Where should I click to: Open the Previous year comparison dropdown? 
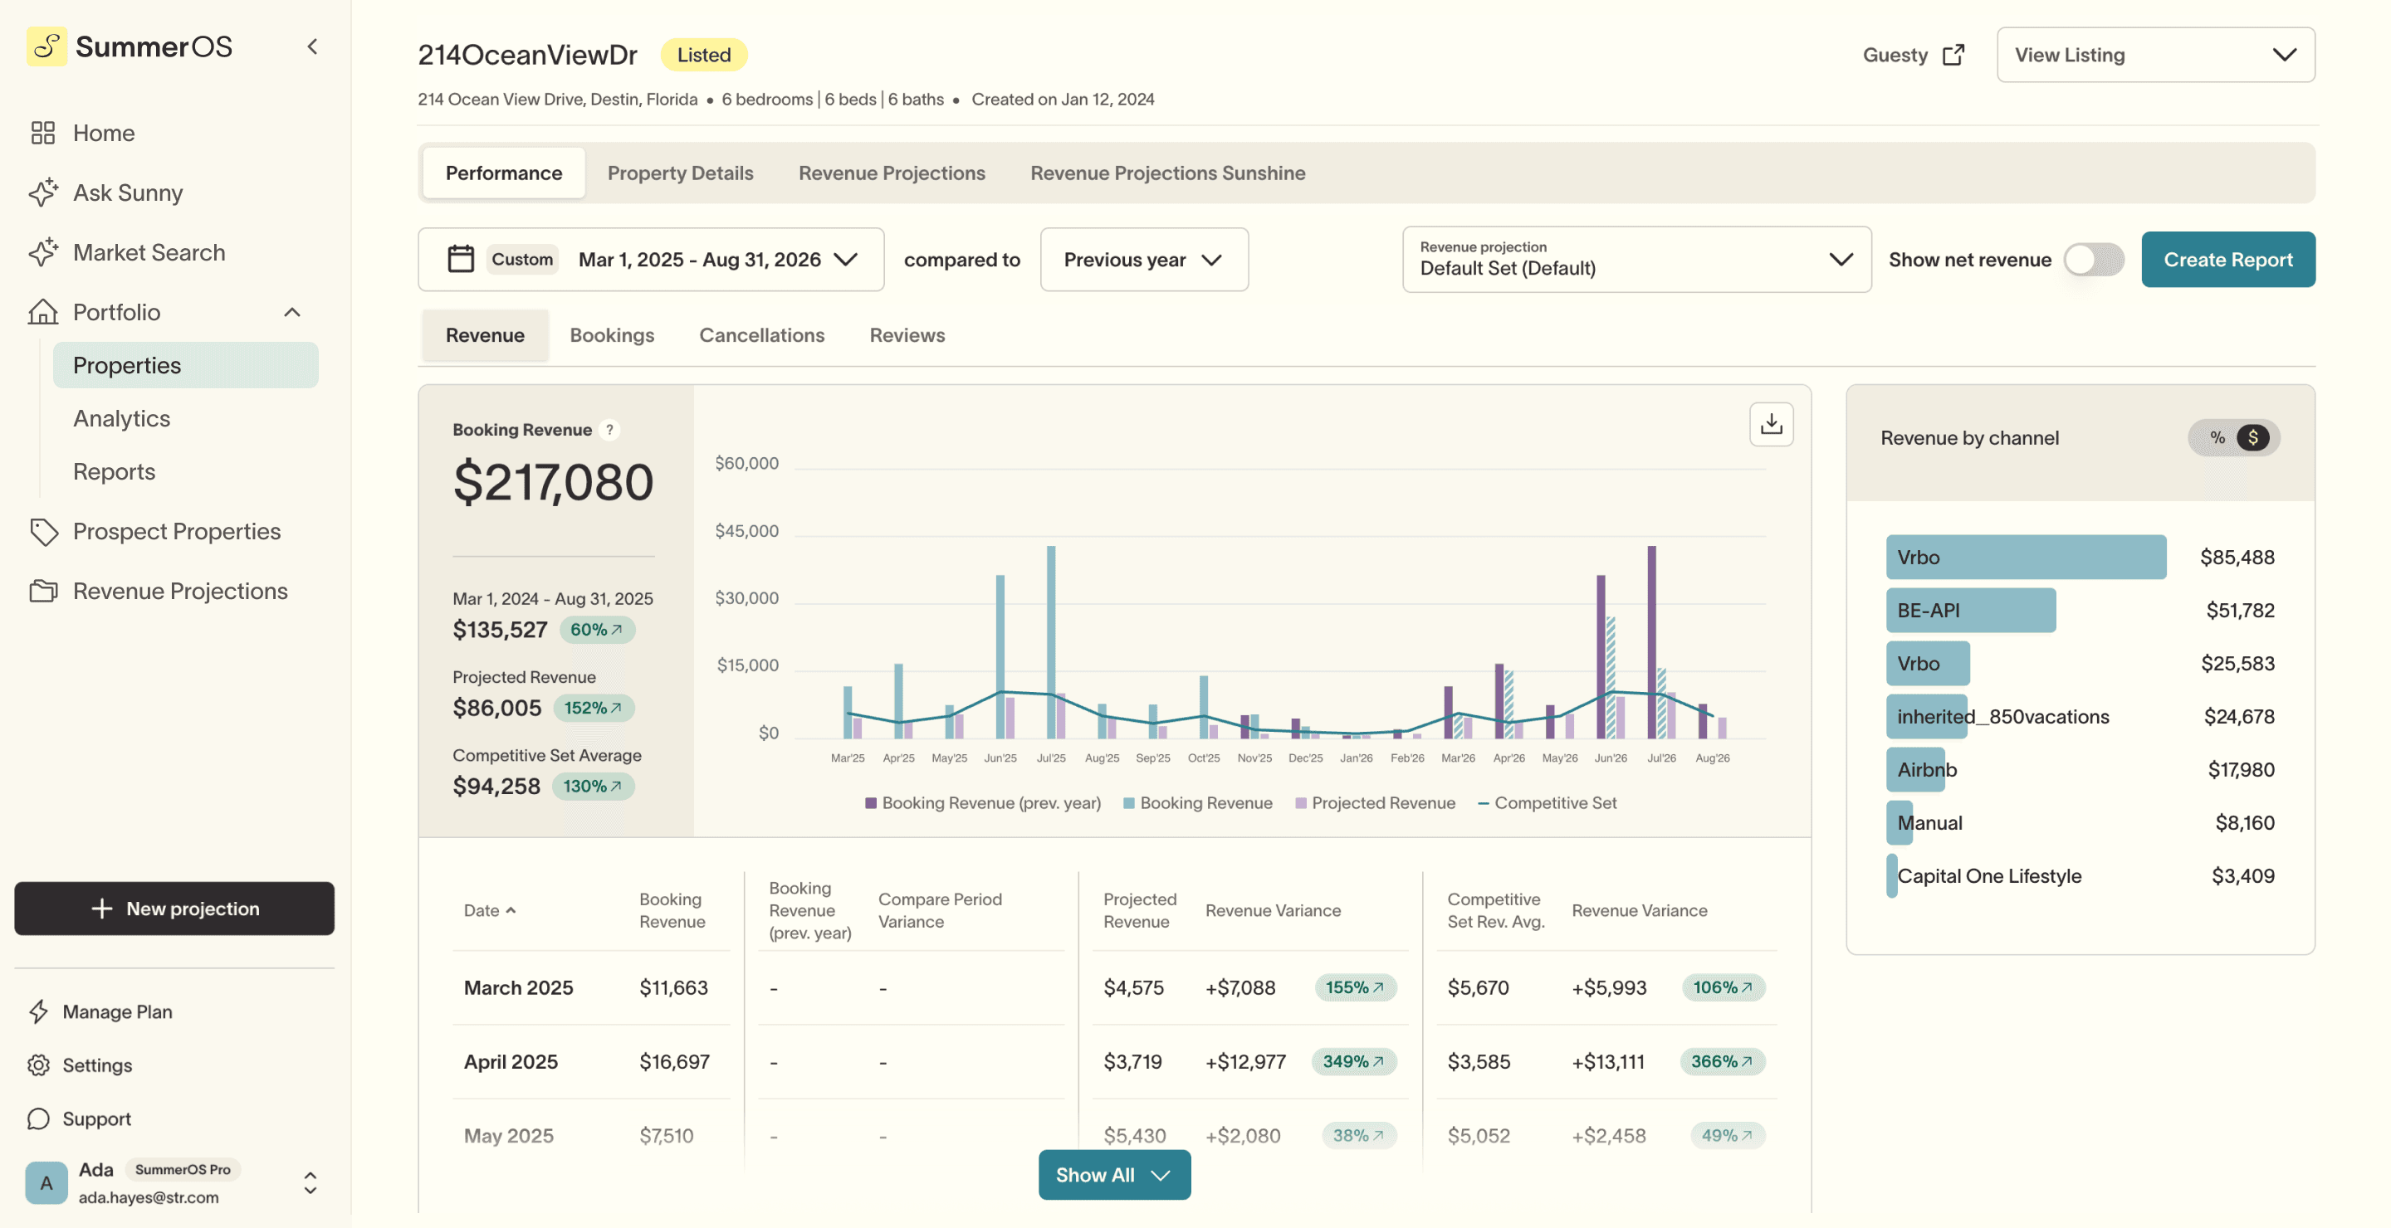[1143, 260]
